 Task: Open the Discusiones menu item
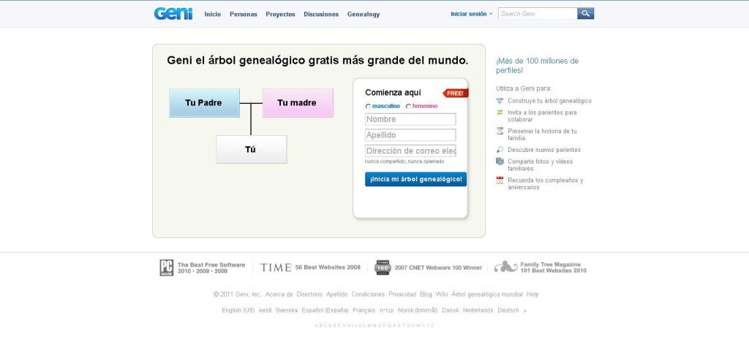(321, 15)
